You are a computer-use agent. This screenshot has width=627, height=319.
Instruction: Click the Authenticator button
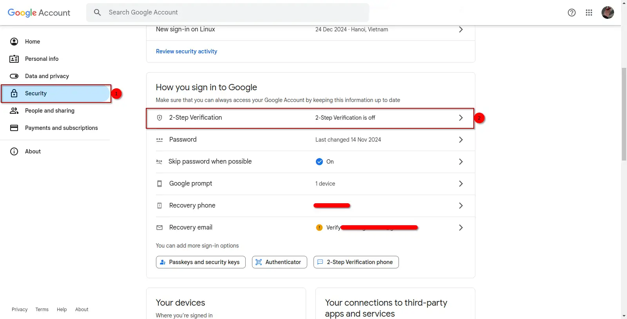point(279,262)
